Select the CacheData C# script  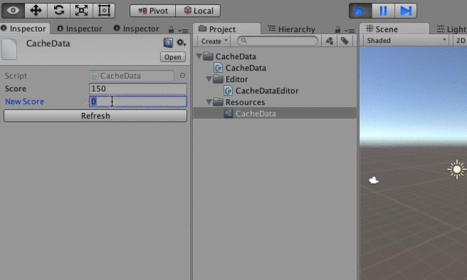click(246, 68)
